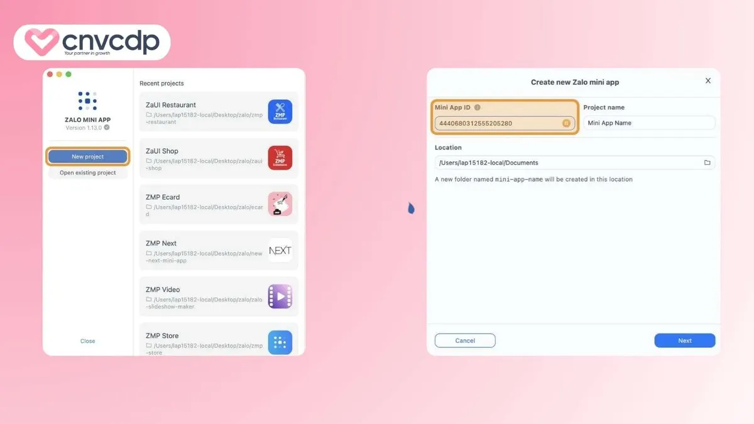Click the Recent projects heading

pyautogui.click(x=161, y=84)
